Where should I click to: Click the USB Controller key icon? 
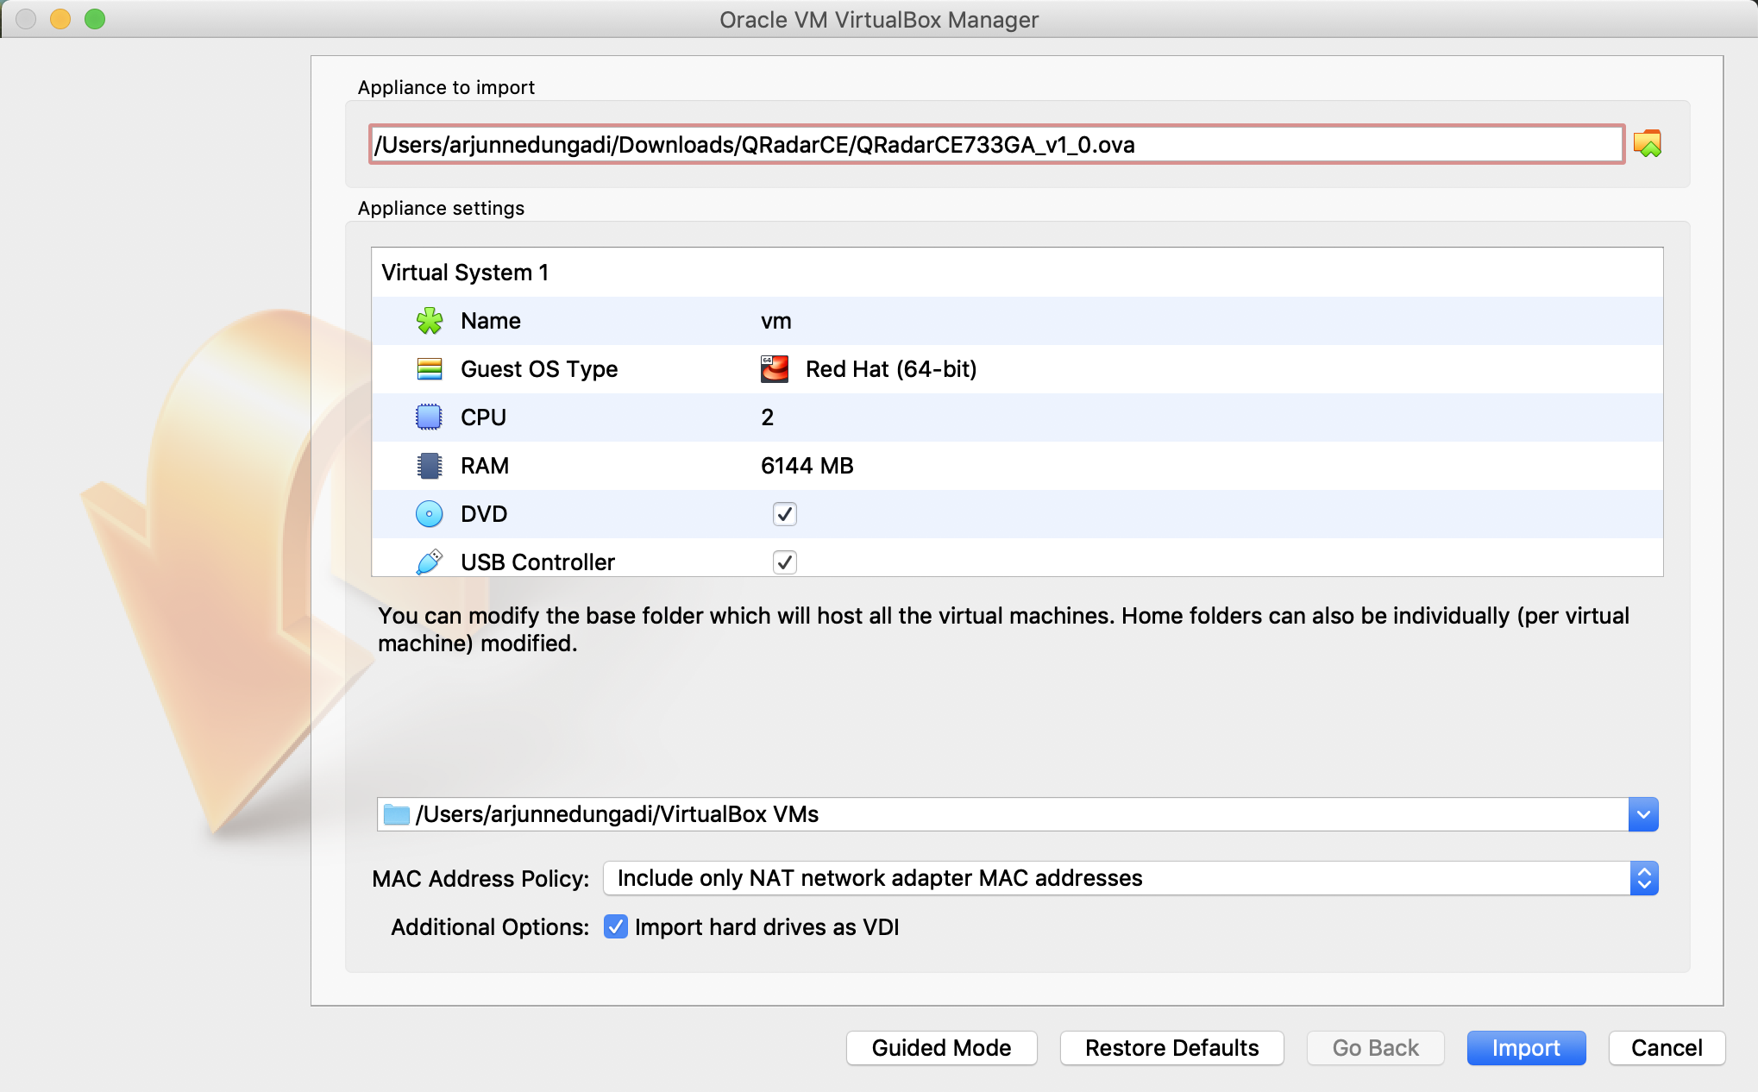[x=430, y=562]
